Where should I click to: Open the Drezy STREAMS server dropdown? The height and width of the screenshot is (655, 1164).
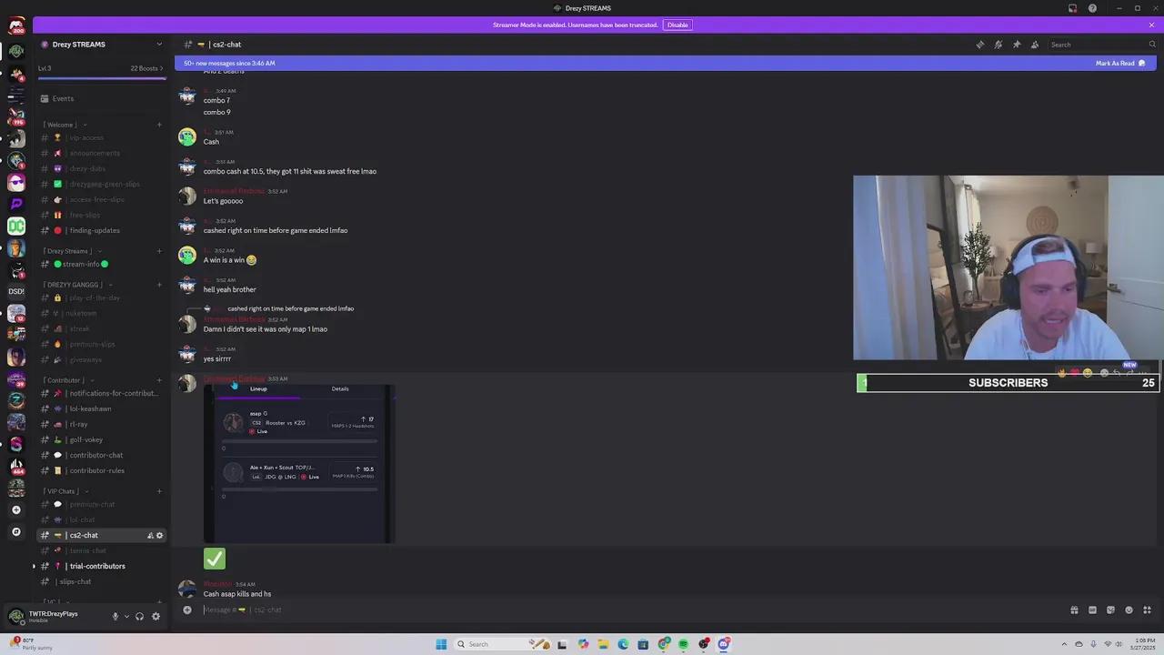[x=102, y=45]
